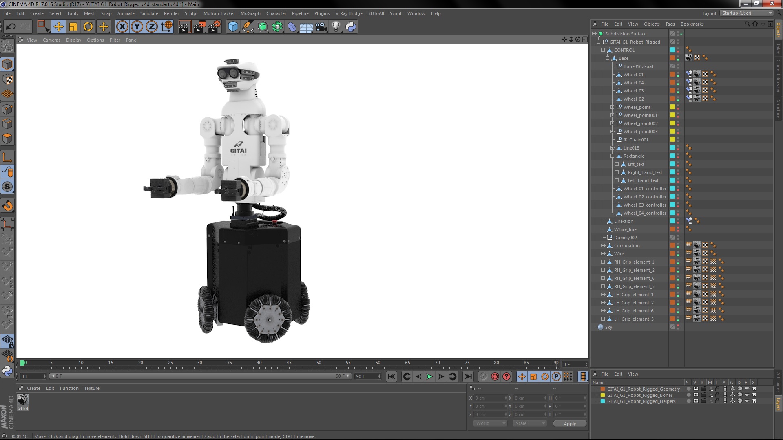
Task: Add Subdivision Surface generator icon
Action: coord(263,27)
